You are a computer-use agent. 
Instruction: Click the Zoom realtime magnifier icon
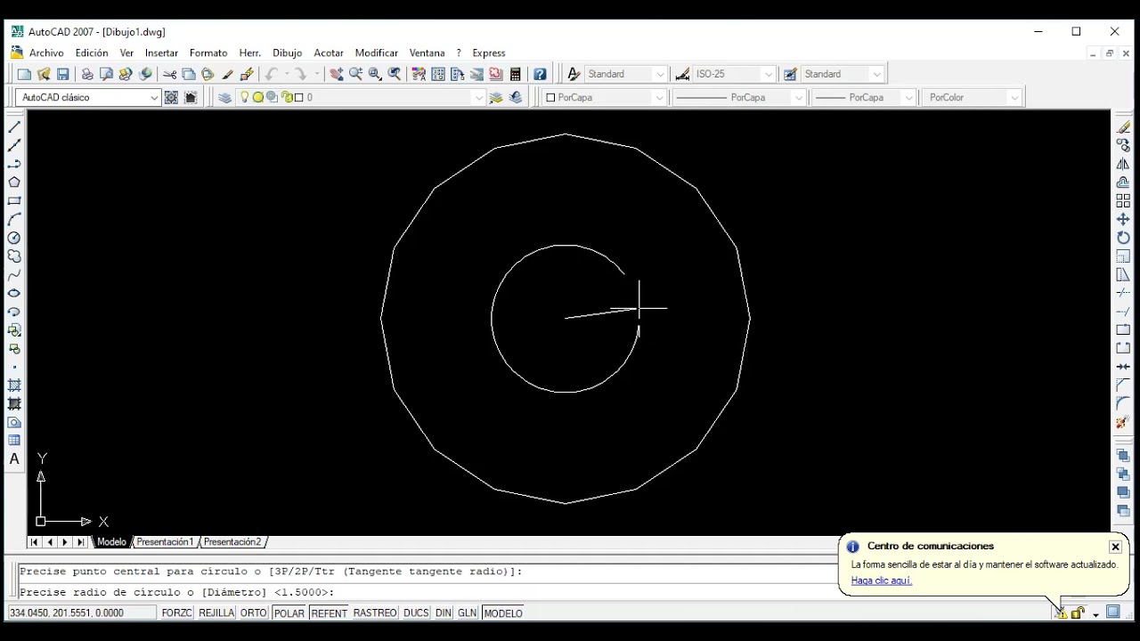click(356, 74)
